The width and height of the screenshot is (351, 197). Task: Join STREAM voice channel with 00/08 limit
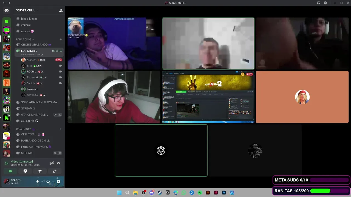coord(38,153)
